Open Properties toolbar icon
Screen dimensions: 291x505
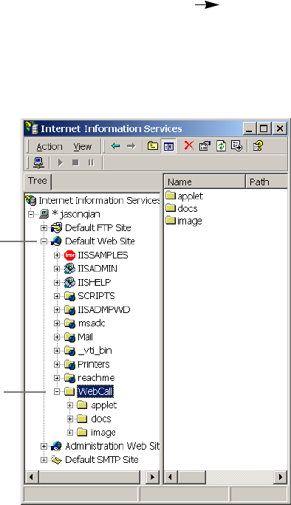coord(205,146)
